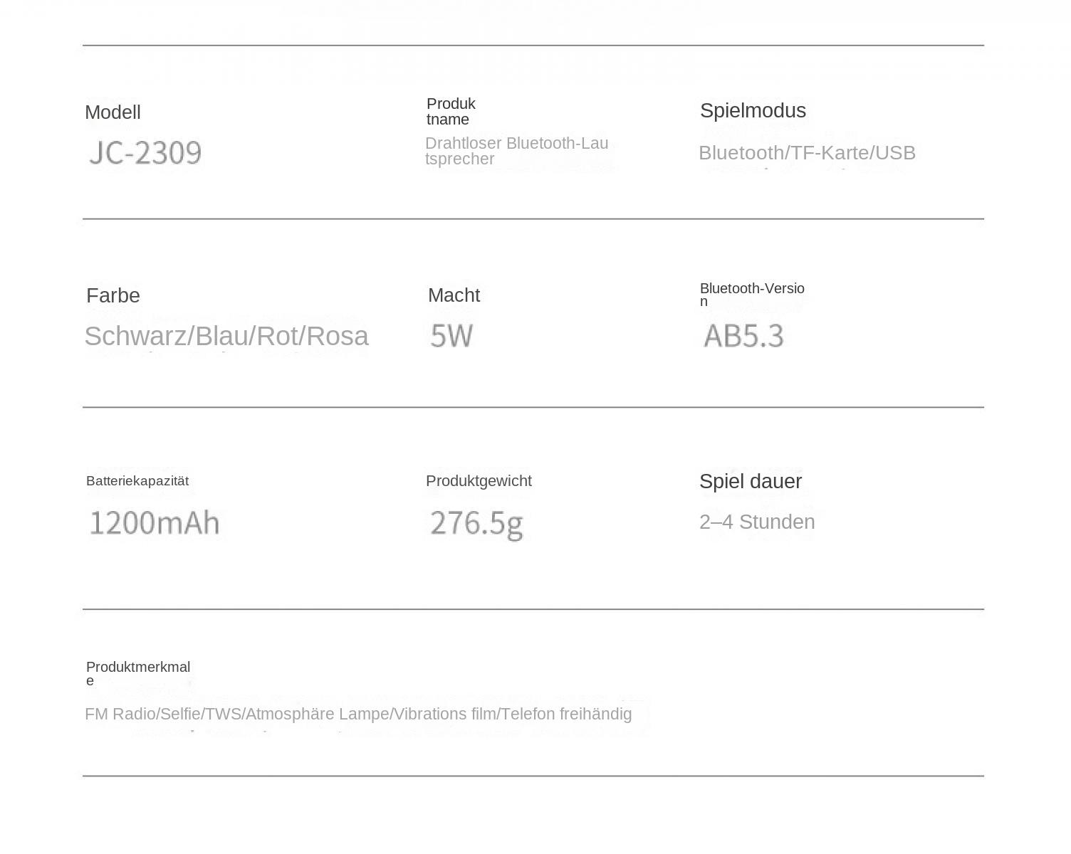Click the Batteriekapazität label
1071x854 pixels.
click(137, 481)
